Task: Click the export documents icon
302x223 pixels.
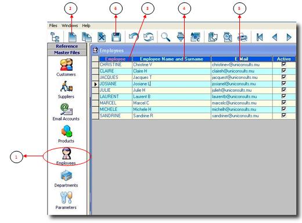Action: coord(213,37)
